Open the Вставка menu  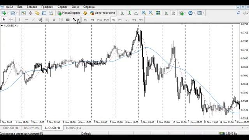pos(32,7)
